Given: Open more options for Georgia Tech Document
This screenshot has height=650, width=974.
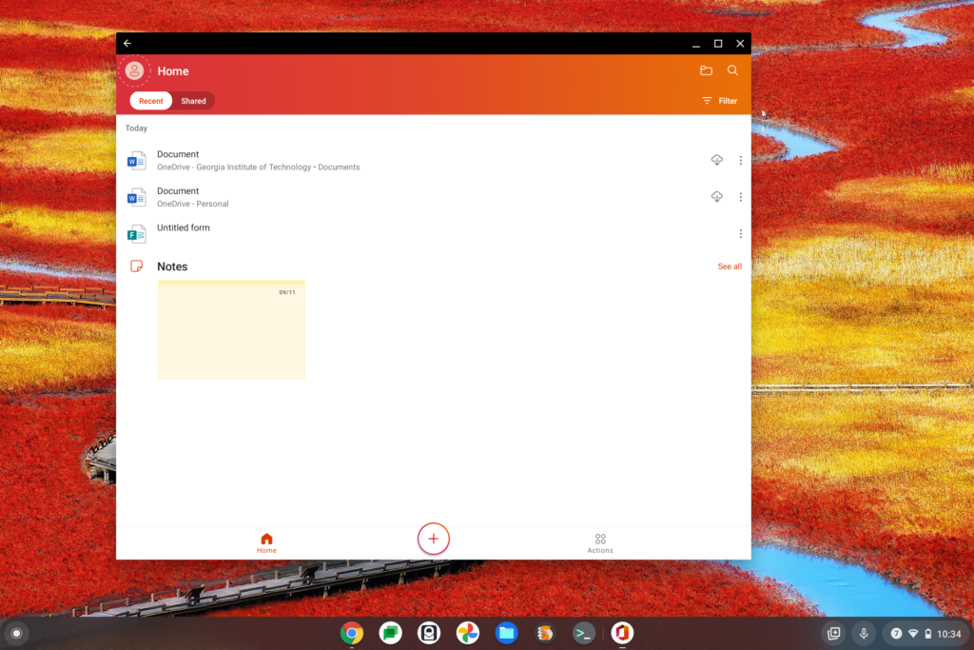Looking at the screenshot, I should point(740,160).
